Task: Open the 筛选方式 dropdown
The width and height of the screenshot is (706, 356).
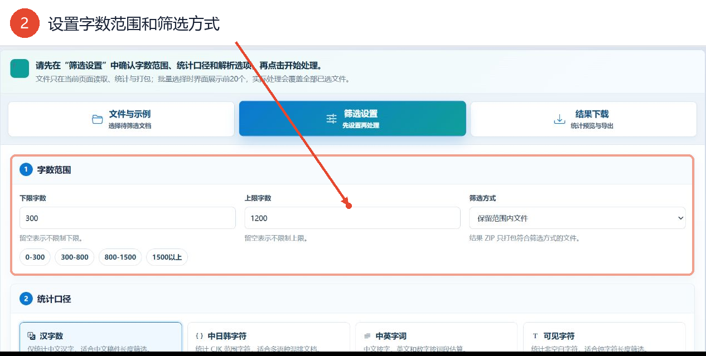Action: pyautogui.click(x=577, y=218)
